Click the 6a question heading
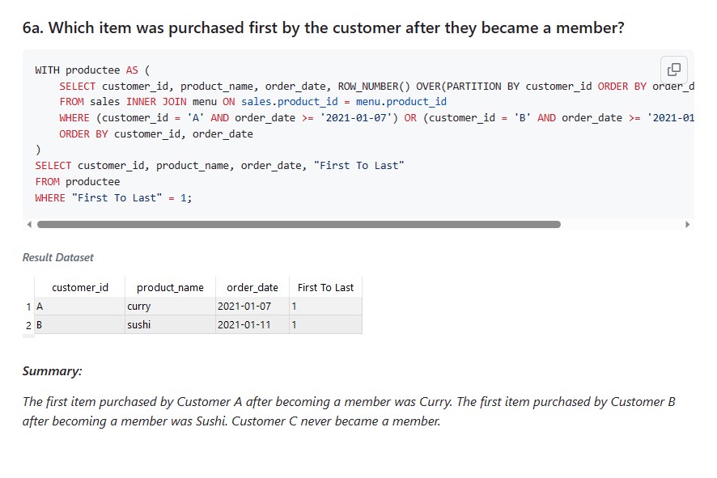The image size is (717, 478). pyautogui.click(x=323, y=27)
